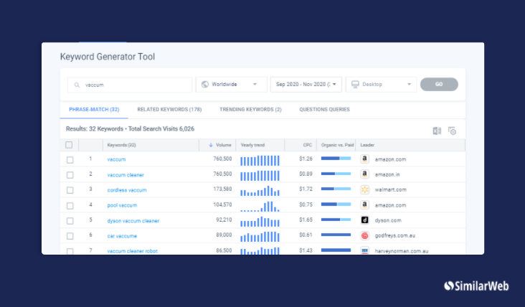Viewport: 525px width, 307px height.
Task: Click harveynorman.com.au leader text
Action: pyautogui.click(x=402, y=251)
